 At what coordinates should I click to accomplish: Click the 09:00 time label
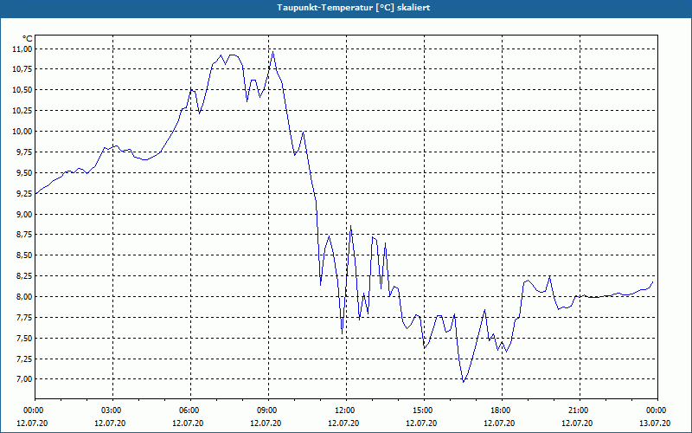pos(268,410)
